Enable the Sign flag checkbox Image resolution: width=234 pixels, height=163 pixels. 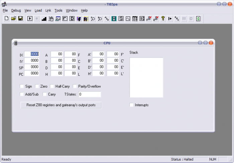click(x=22, y=86)
